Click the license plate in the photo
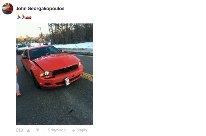The height and width of the screenshot is (136, 206). (x=67, y=81)
